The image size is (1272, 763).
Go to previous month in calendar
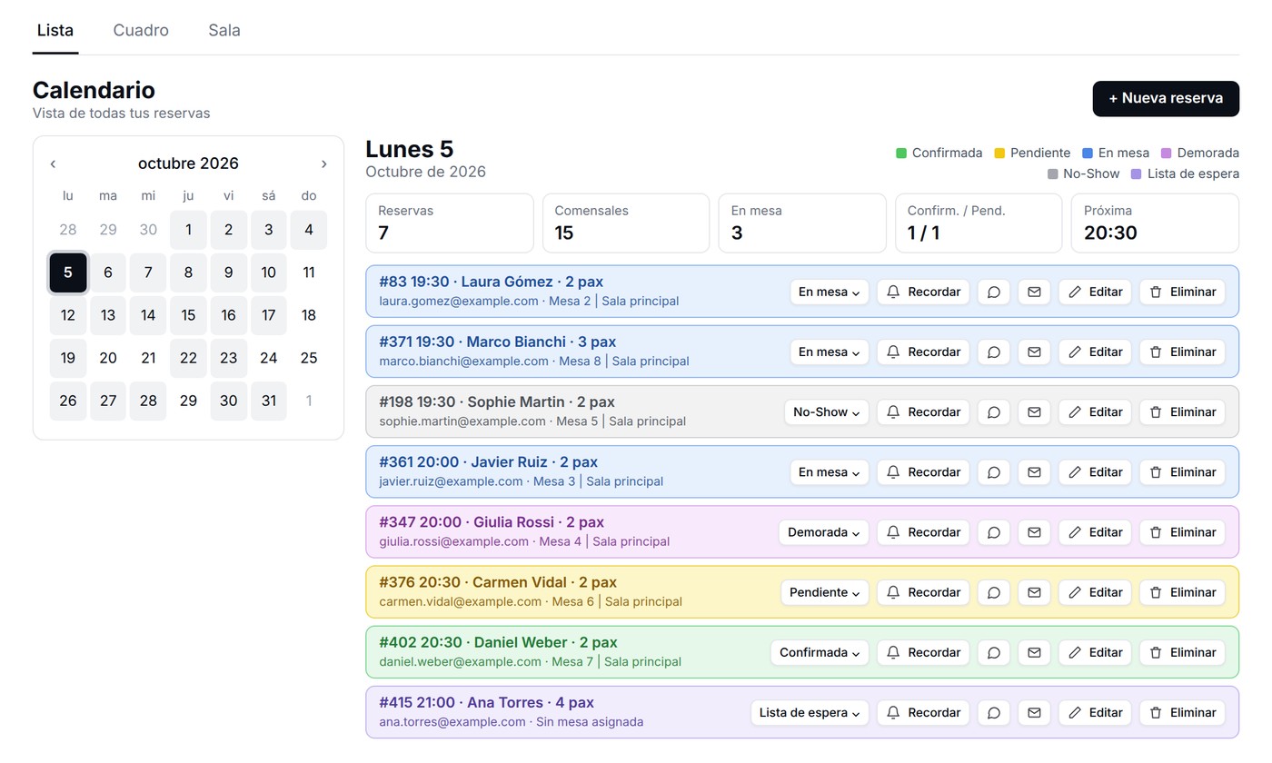53,163
